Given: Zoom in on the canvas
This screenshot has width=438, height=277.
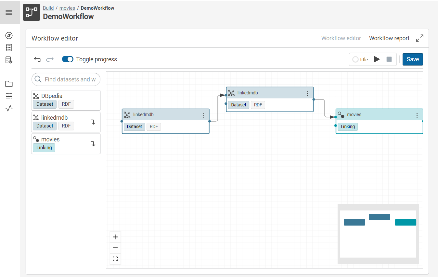Looking at the screenshot, I should (115, 237).
